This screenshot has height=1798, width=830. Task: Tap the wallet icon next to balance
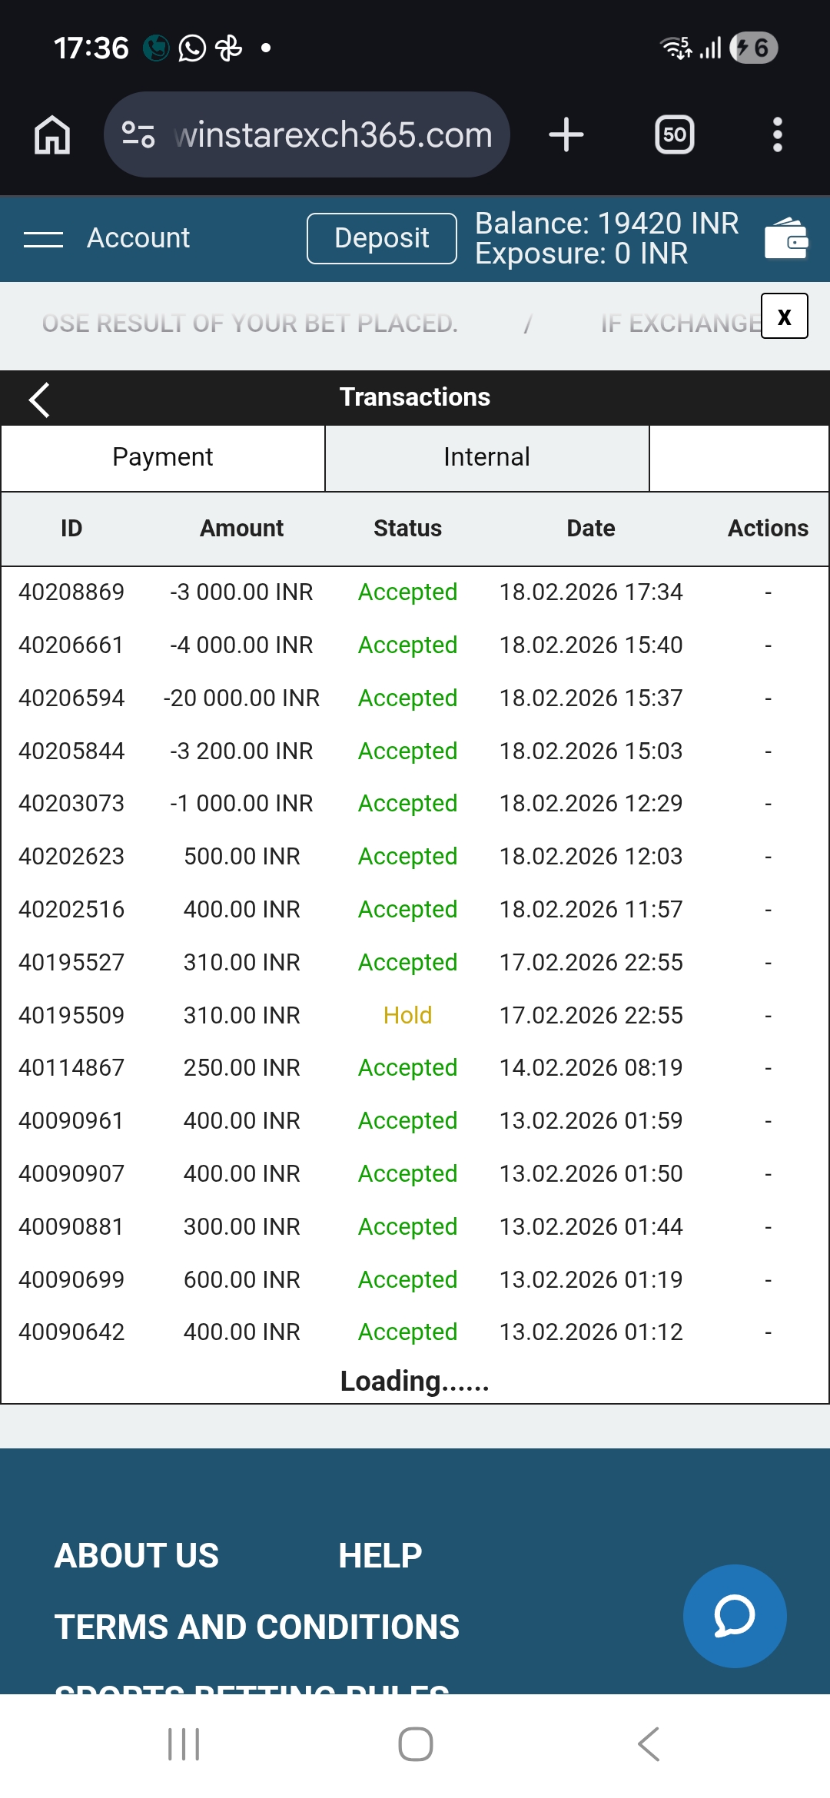pos(786,239)
